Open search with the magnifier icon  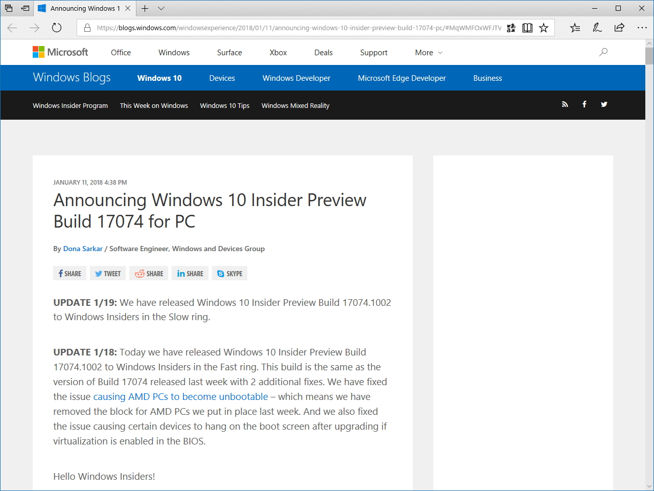(x=603, y=52)
